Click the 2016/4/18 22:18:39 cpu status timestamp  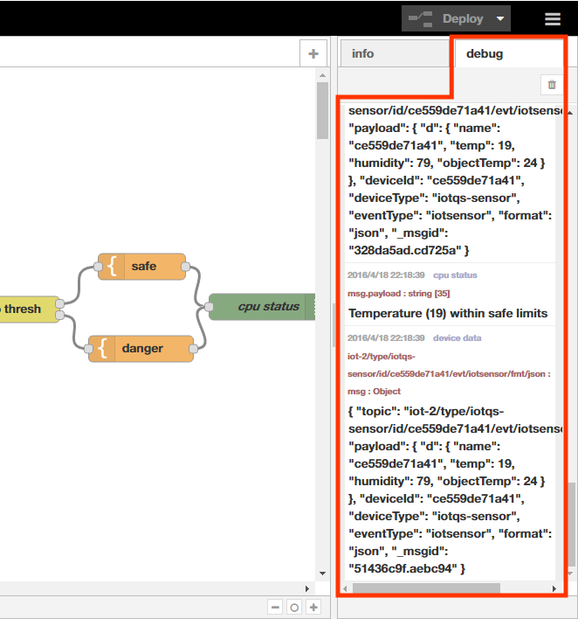[x=386, y=275]
